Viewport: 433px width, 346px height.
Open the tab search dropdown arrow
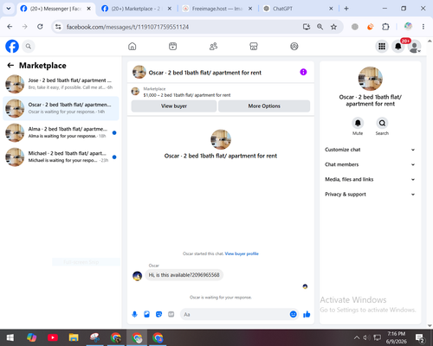(9, 9)
